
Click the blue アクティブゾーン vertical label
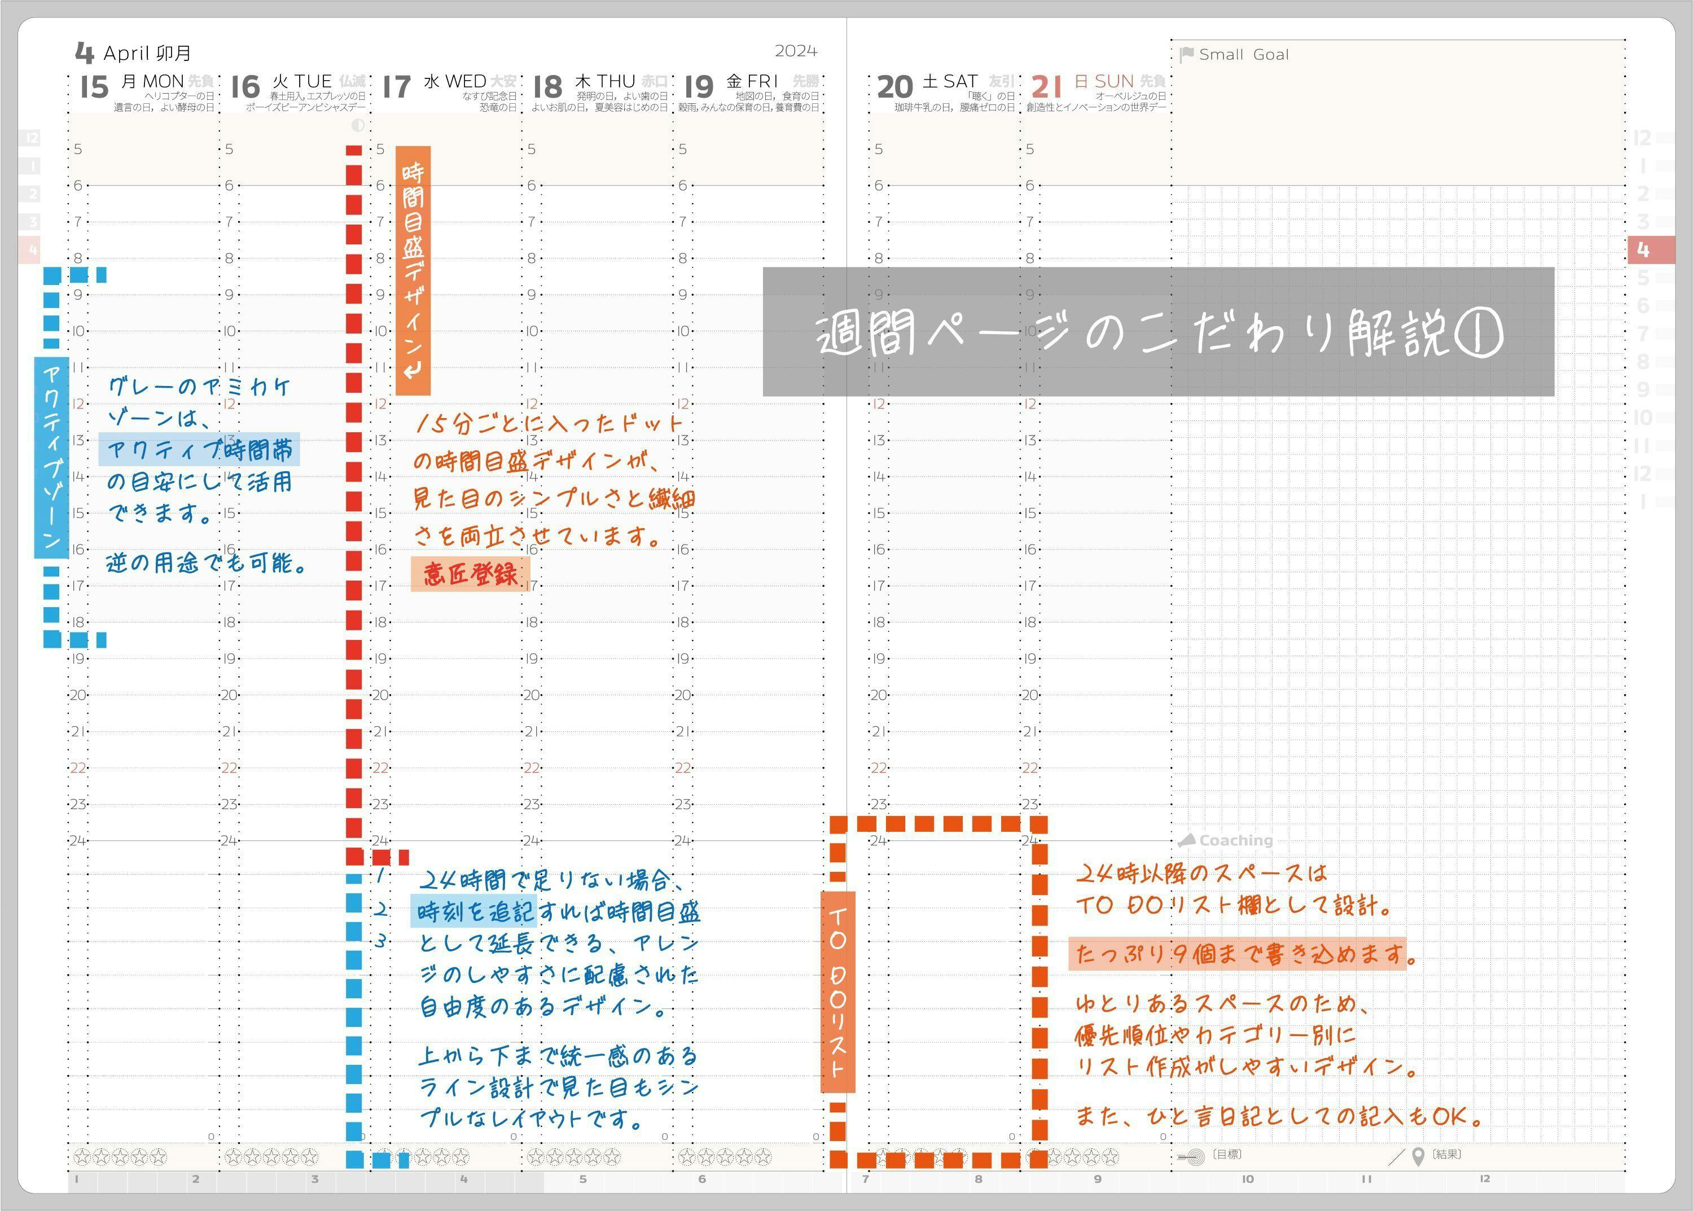tap(51, 457)
